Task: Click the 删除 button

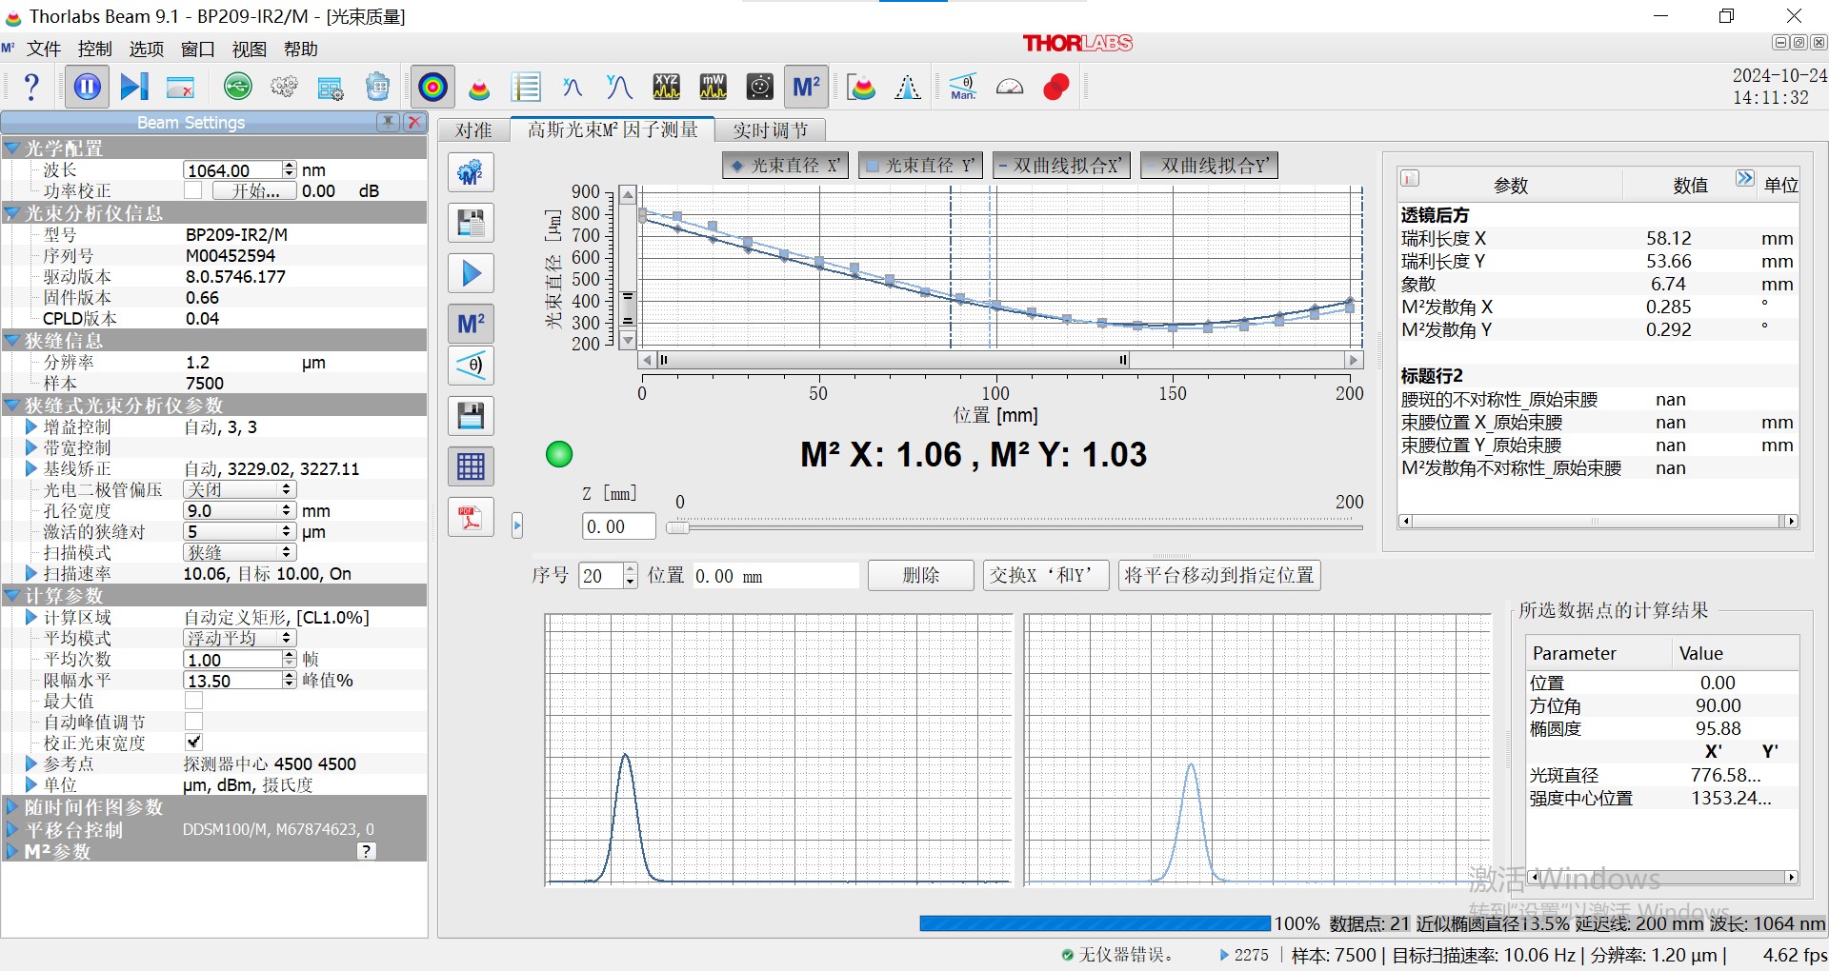Action: point(921,575)
